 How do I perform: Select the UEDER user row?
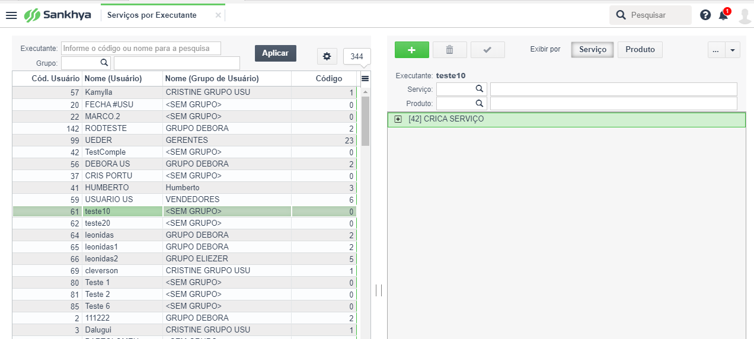point(184,140)
